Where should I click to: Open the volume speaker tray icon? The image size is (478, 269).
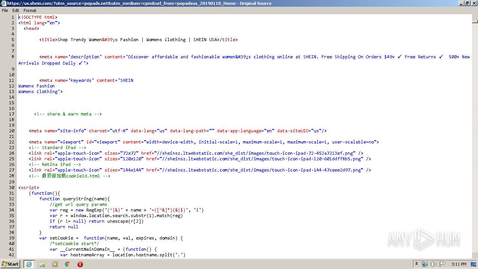(434, 264)
